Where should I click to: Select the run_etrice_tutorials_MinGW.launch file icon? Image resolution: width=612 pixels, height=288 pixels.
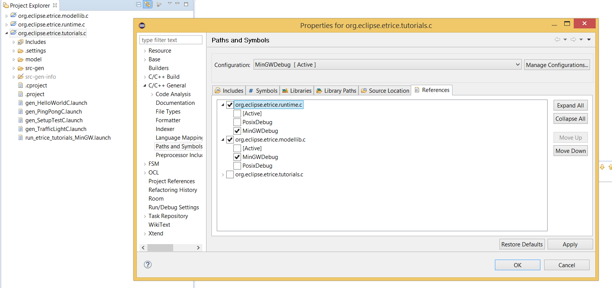pos(21,138)
